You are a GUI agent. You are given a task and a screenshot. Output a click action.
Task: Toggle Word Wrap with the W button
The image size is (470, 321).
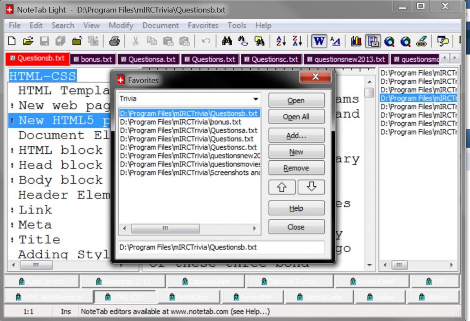pos(319,41)
